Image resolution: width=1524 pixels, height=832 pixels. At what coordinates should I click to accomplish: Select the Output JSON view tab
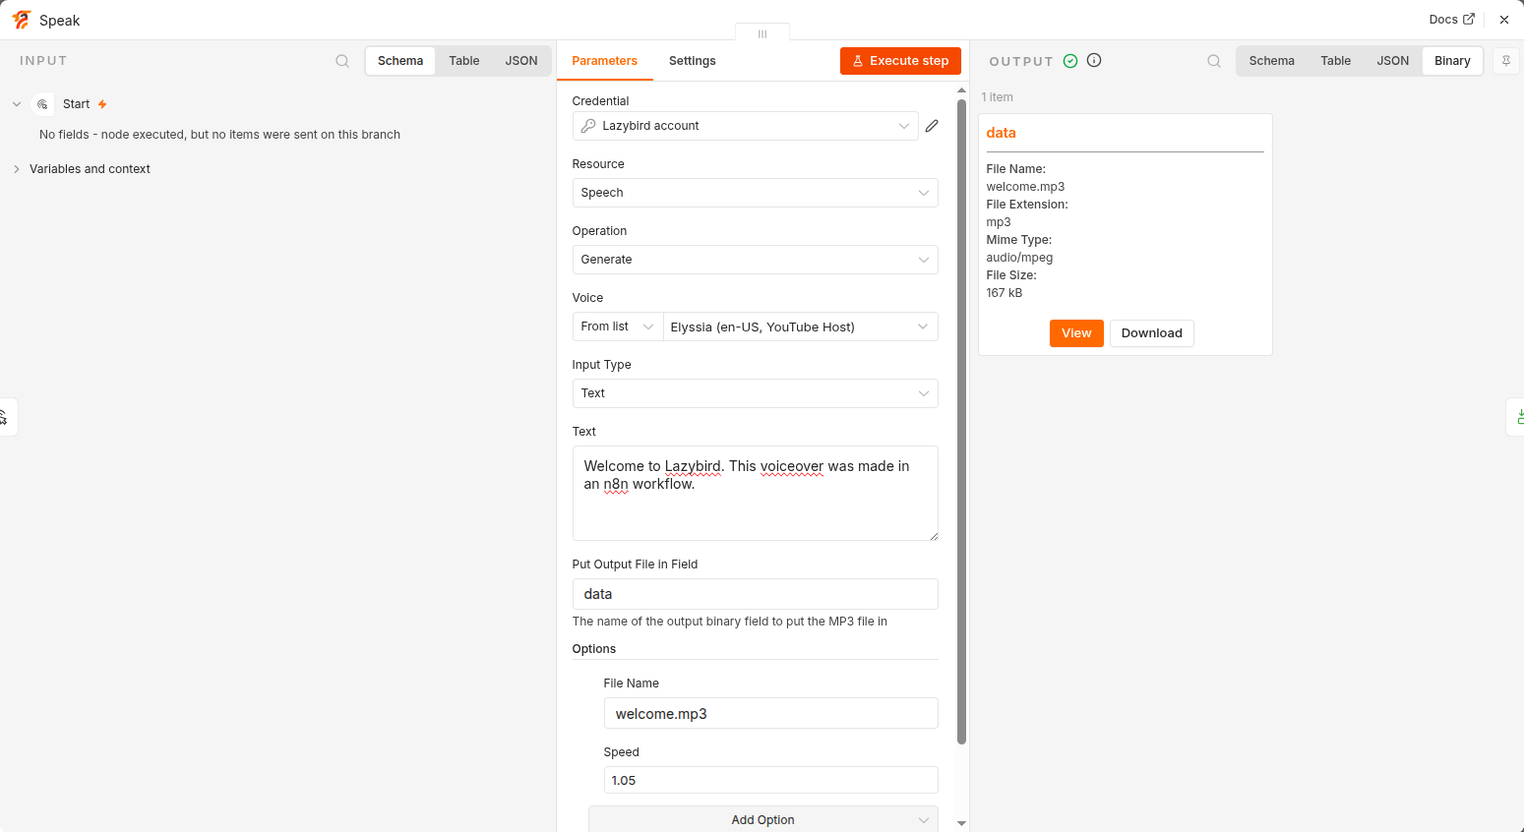tap(1393, 61)
